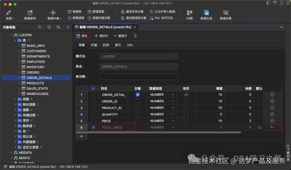
Task: Switch to the 索引 tab
Action: (x=118, y=45)
